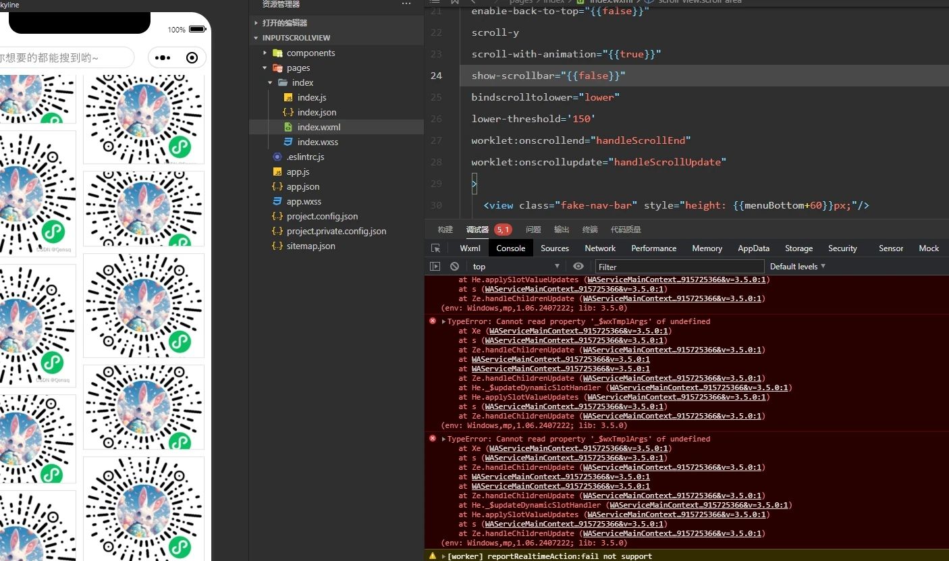This screenshot has height=561, width=949.
Task: Open the simulator capsule three-dot menu
Action: (163, 58)
